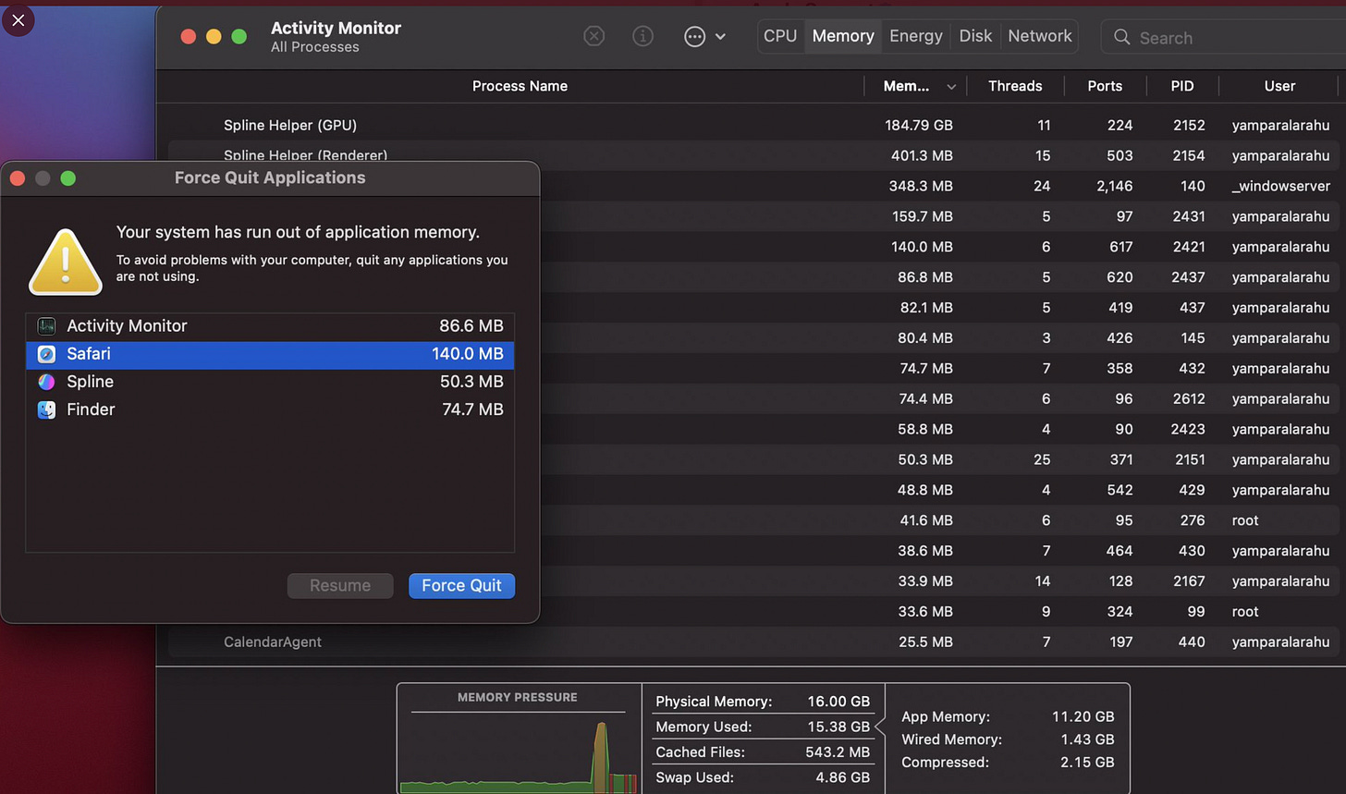Click the Safari compass icon in list
This screenshot has width=1346, height=794.
46,354
